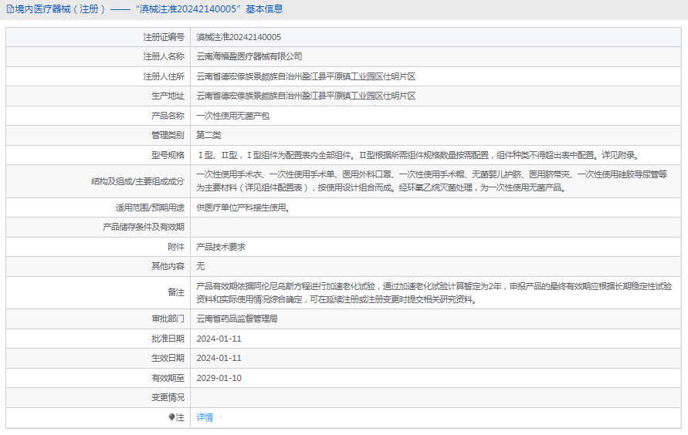Screen dimensions: 688x435
Task: Select the product name 一次性使用无菌产包
Action: 232,116
